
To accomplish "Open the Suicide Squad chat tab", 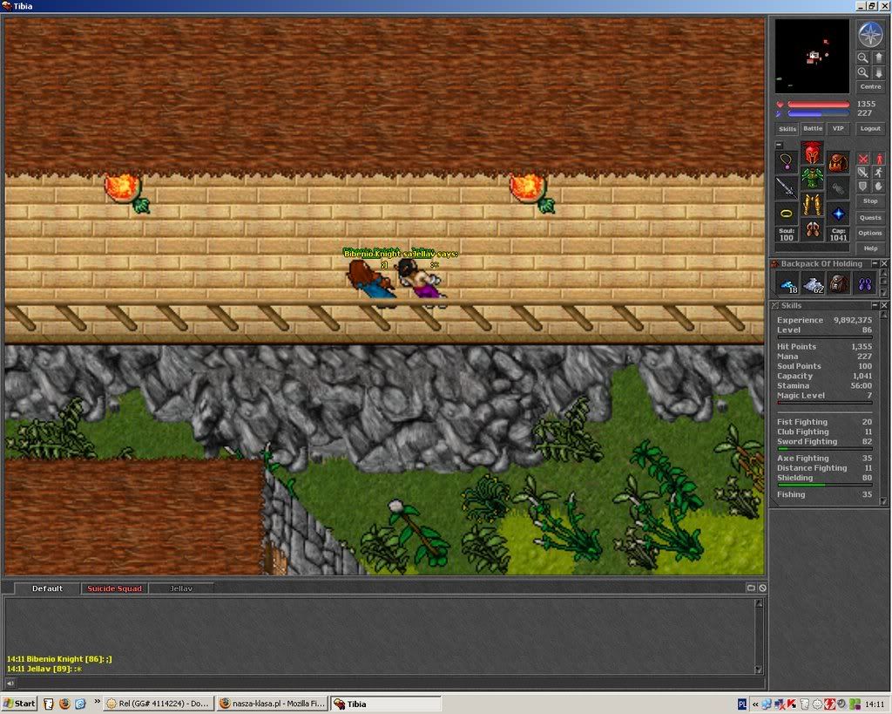I will point(114,588).
